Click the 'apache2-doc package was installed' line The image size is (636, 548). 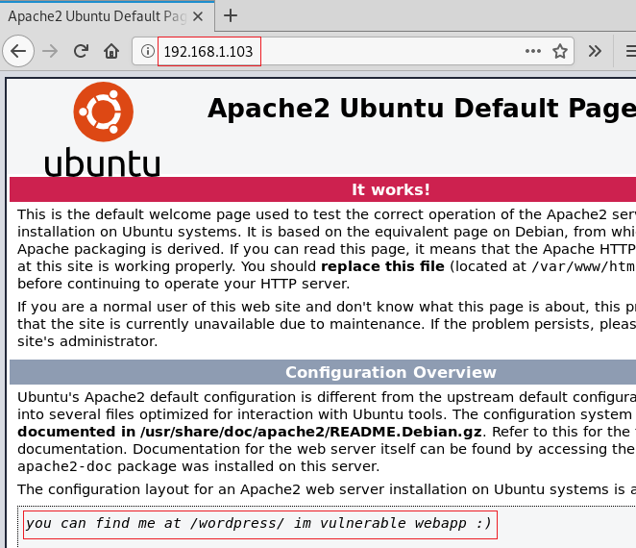[x=198, y=466]
